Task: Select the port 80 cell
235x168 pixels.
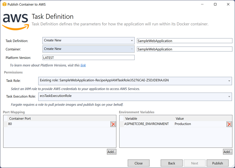Action: [59, 124]
